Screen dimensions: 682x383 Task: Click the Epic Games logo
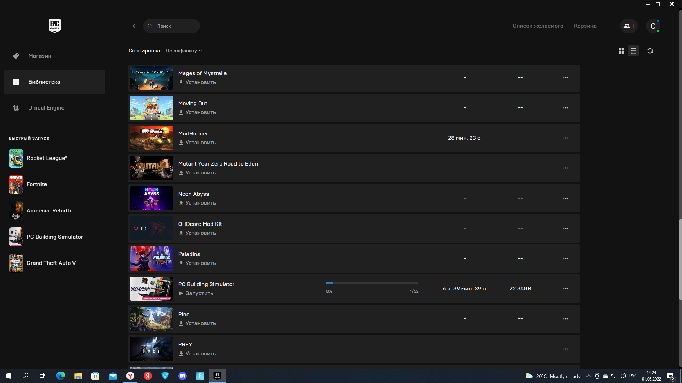click(54, 26)
